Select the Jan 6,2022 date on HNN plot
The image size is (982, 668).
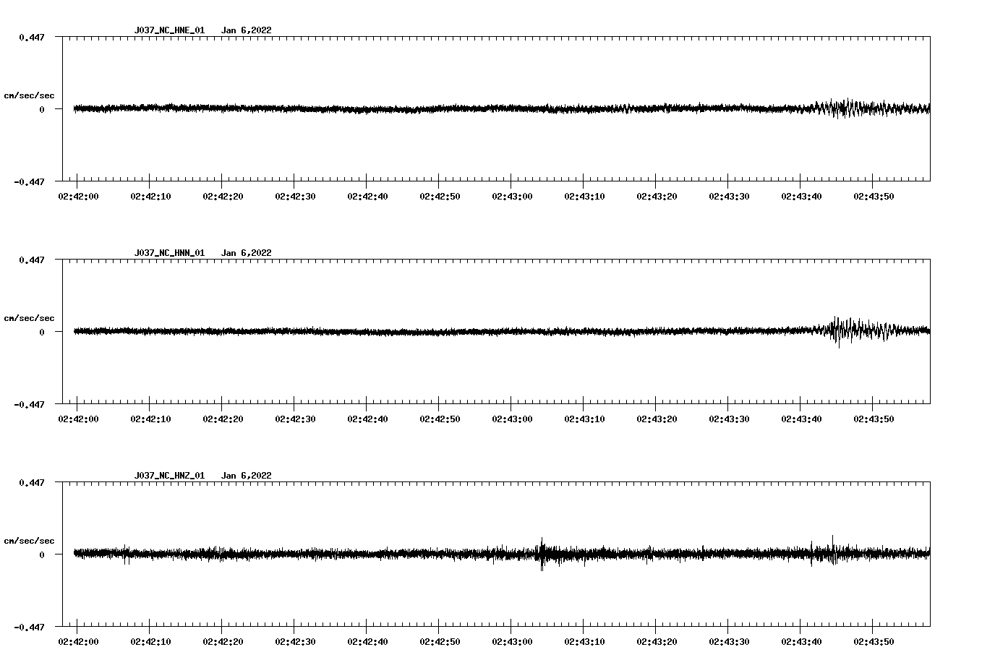point(247,253)
